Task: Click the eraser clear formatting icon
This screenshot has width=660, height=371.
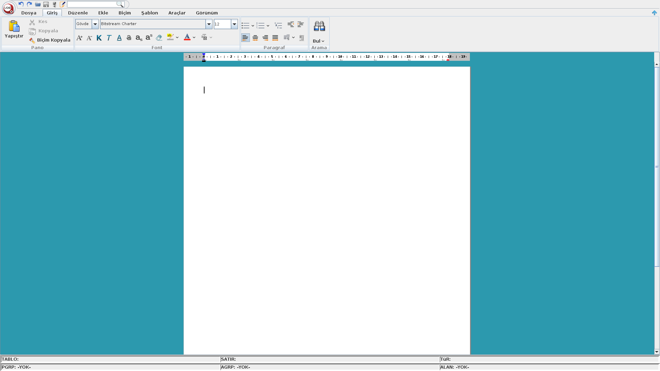Action: [159, 38]
